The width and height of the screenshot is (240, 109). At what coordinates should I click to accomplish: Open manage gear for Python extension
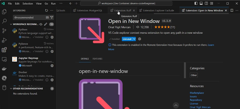click(52, 37)
